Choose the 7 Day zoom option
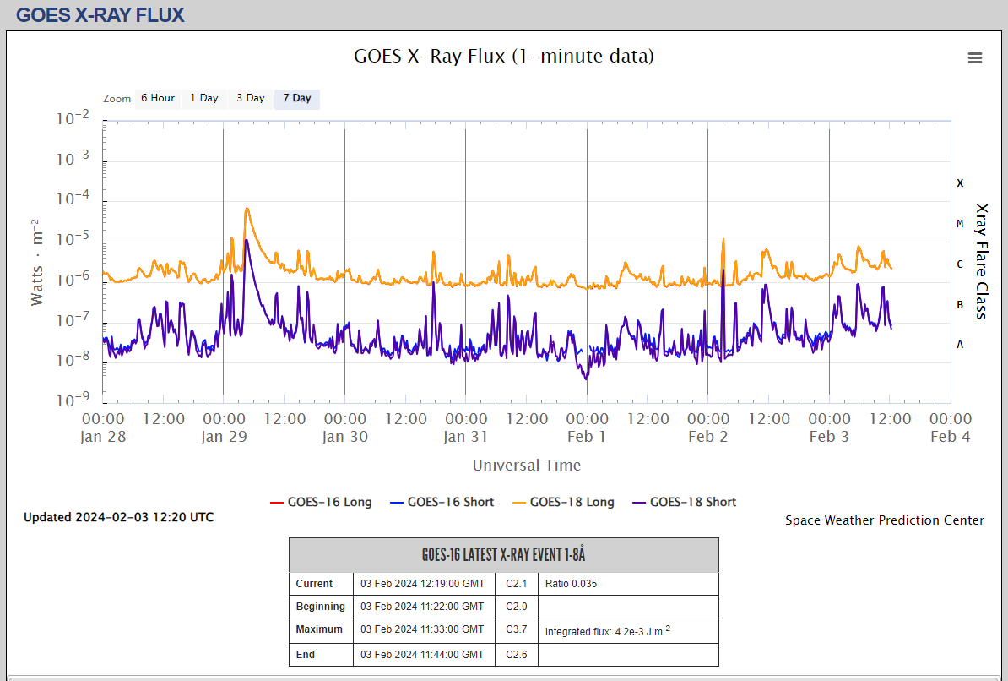 (x=296, y=98)
